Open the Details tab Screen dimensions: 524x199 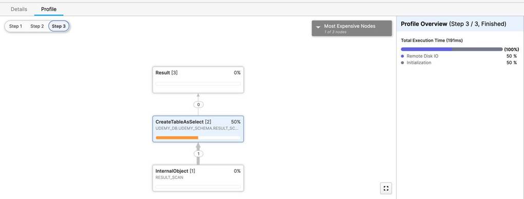point(18,9)
